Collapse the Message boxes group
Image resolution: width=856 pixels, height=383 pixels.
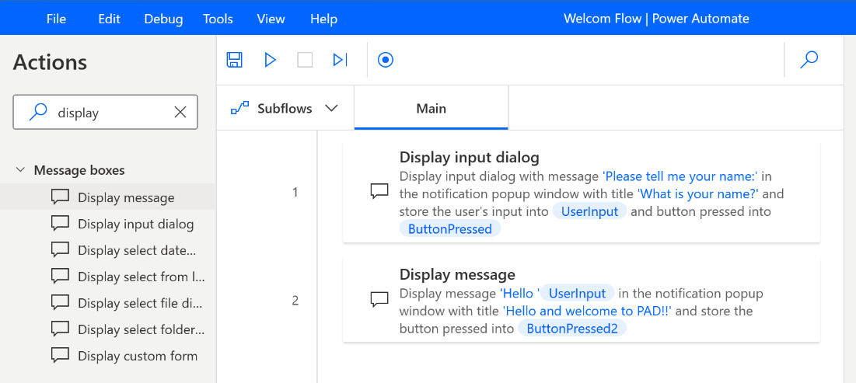pyautogui.click(x=21, y=170)
